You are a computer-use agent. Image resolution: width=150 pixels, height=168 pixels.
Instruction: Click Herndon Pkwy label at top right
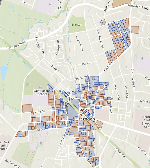coord(138,7)
